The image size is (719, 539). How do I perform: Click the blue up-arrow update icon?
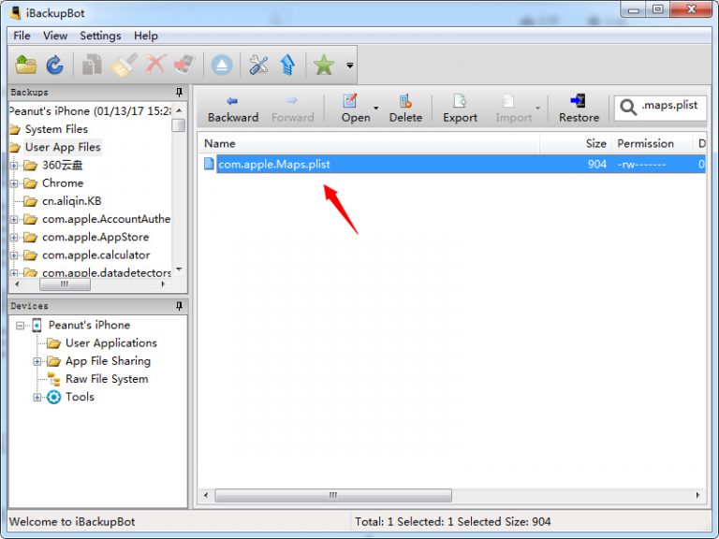click(x=288, y=65)
